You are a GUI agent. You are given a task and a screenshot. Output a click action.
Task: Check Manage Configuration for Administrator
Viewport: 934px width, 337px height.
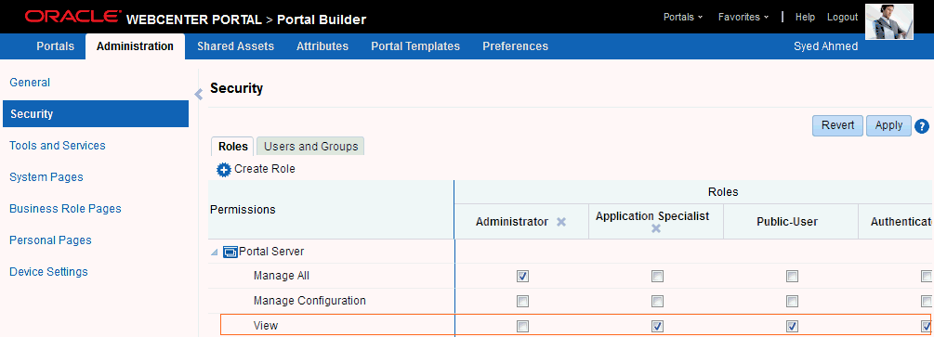click(522, 302)
